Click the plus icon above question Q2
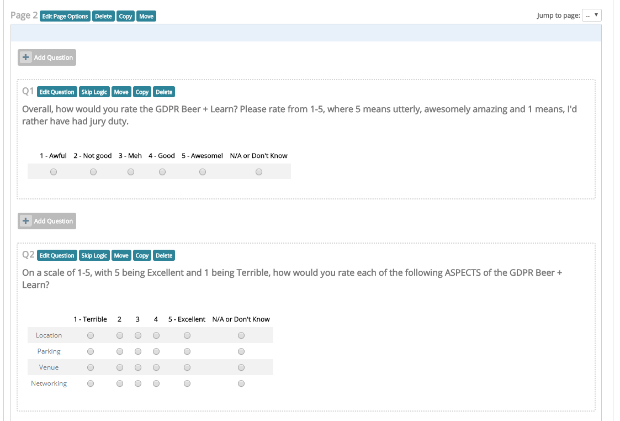This screenshot has height=421, width=620. [x=26, y=221]
